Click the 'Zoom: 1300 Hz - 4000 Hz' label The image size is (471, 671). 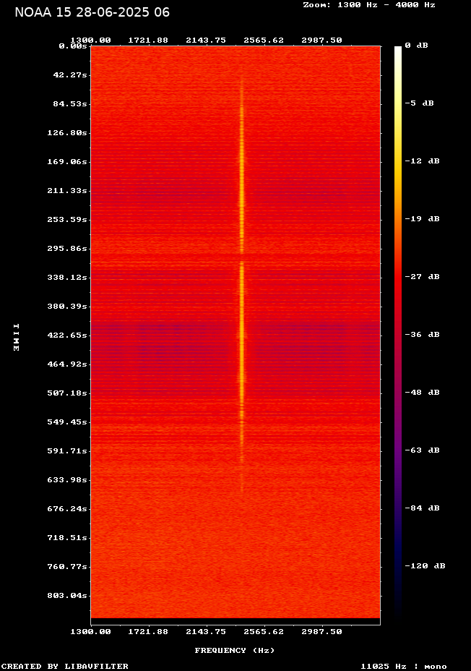(369, 5)
